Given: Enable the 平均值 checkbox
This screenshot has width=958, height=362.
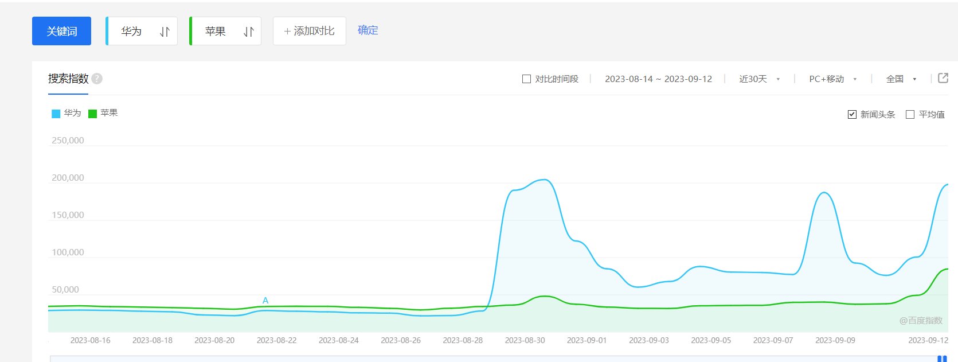Looking at the screenshot, I should click(x=910, y=115).
